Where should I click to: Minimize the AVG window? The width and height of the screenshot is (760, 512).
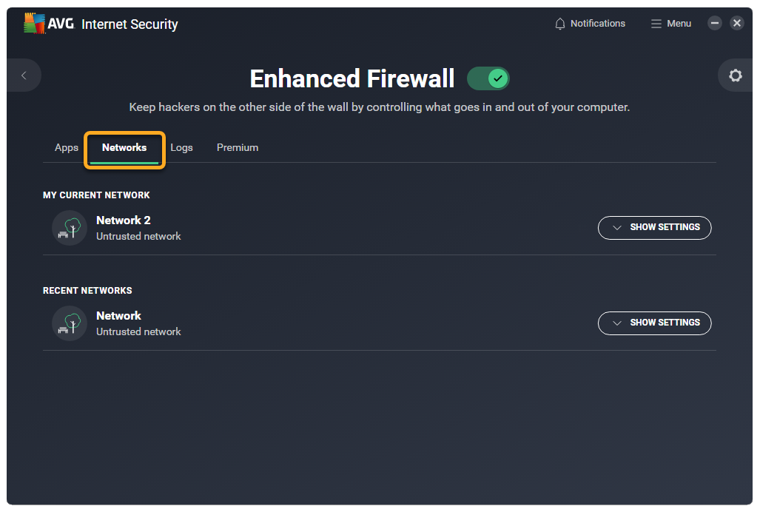point(715,23)
